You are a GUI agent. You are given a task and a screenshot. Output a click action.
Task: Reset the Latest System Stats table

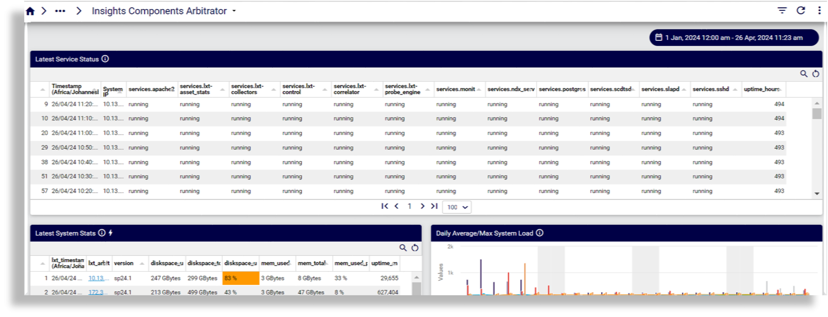[415, 248]
